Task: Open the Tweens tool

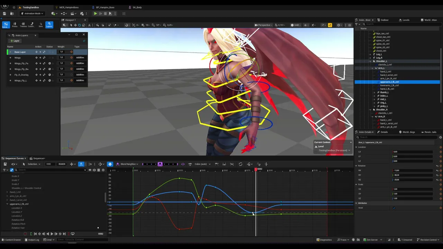Action: click(23, 25)
